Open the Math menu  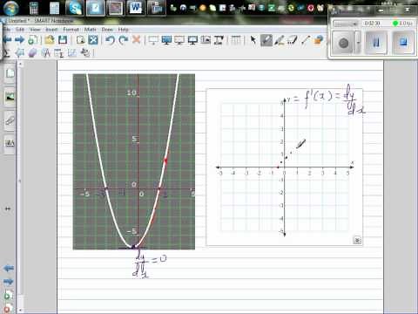[91, 30]
